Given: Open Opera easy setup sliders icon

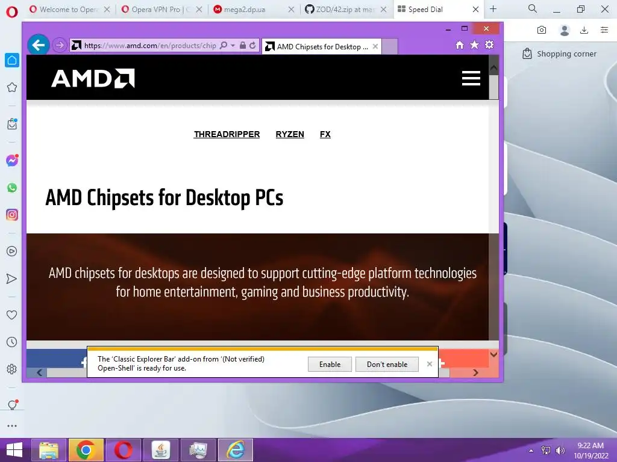Looking at the screenshot, I should [x=604, y=30].
